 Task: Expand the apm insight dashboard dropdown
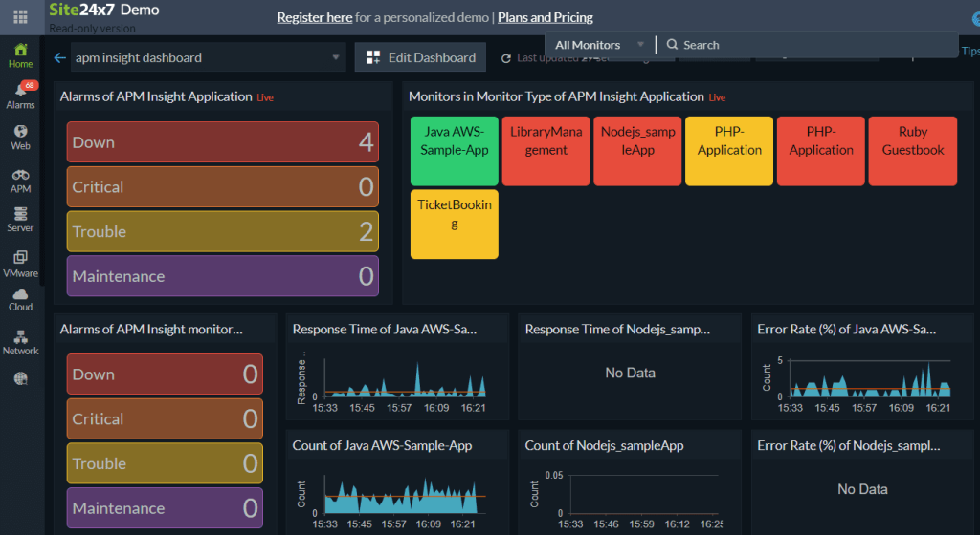pyautogui.click(x=208, y=57)
